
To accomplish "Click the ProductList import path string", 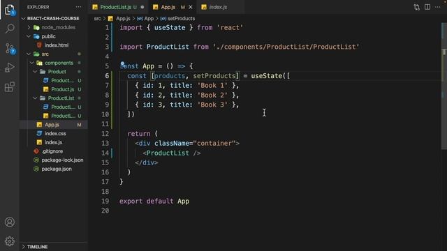I will [x=286, y=47].
